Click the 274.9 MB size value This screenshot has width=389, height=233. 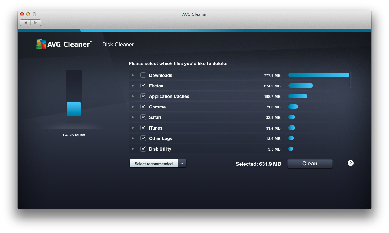[x=272, y=86]
